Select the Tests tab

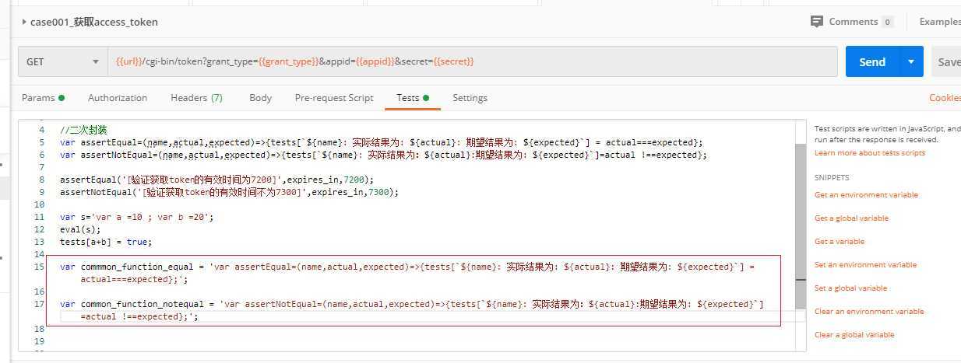[413, 98]
